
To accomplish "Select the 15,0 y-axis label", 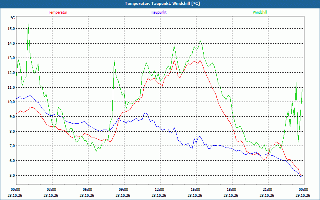I will (11, 29).
